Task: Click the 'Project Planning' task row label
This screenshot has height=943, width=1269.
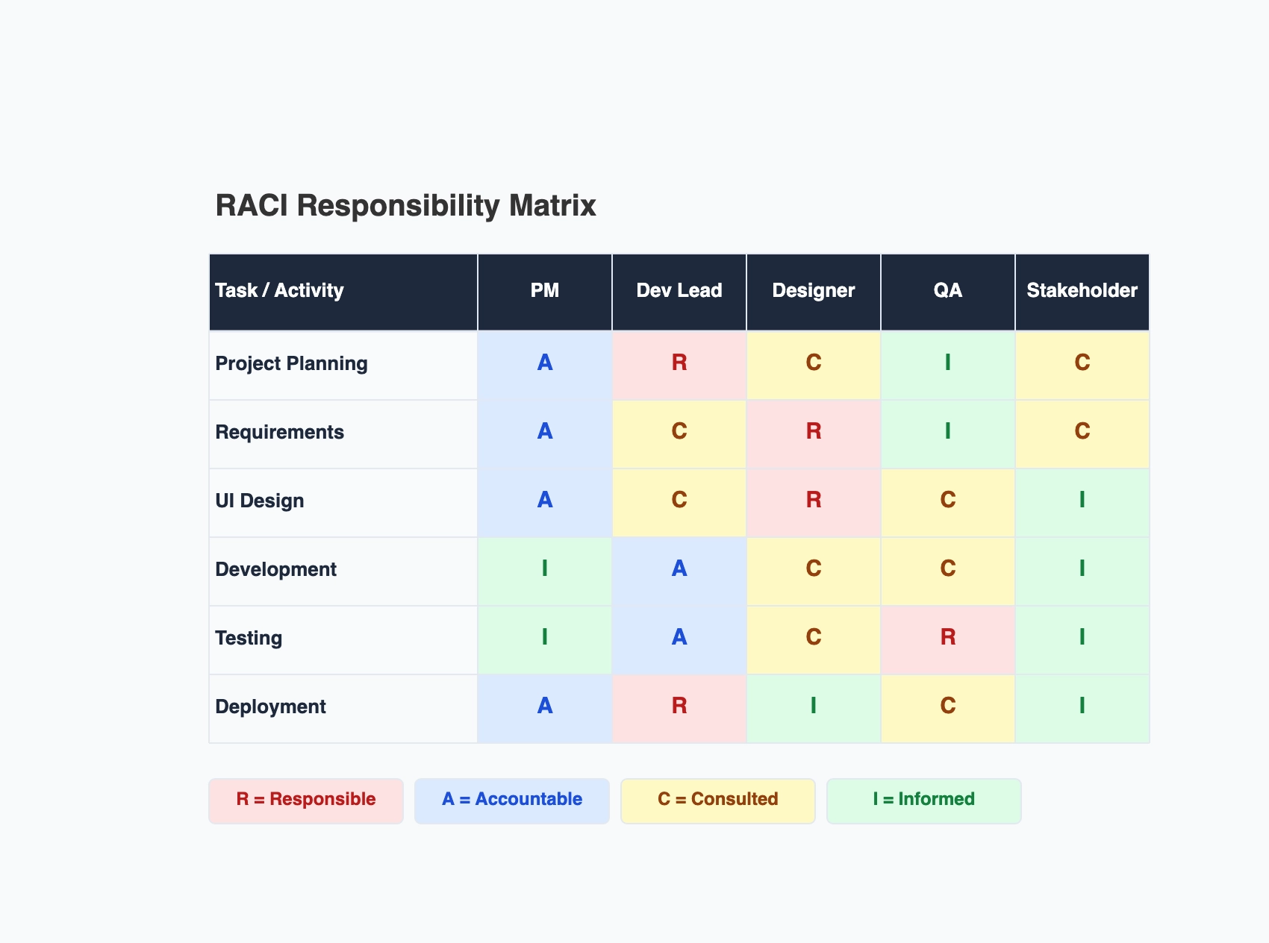Action: (x=291, y=364)
